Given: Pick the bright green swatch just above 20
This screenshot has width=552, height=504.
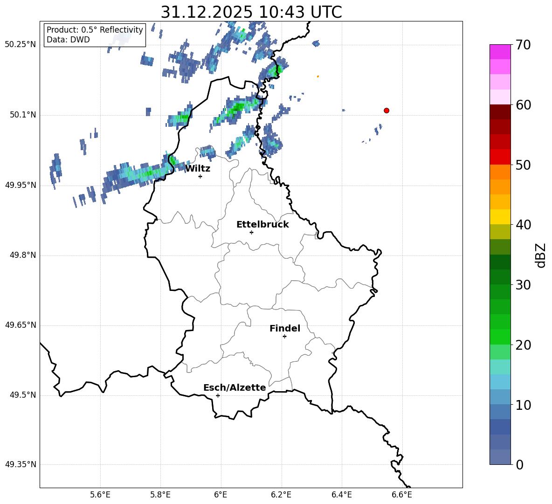Looking at the screenshot, I should [500, 337].
